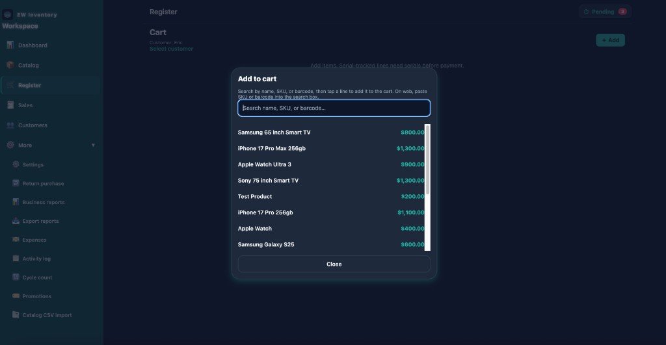Open Return purchase from sidebar
The height and width of the screenshot is (345, 666).
click(x=53, y=183)
